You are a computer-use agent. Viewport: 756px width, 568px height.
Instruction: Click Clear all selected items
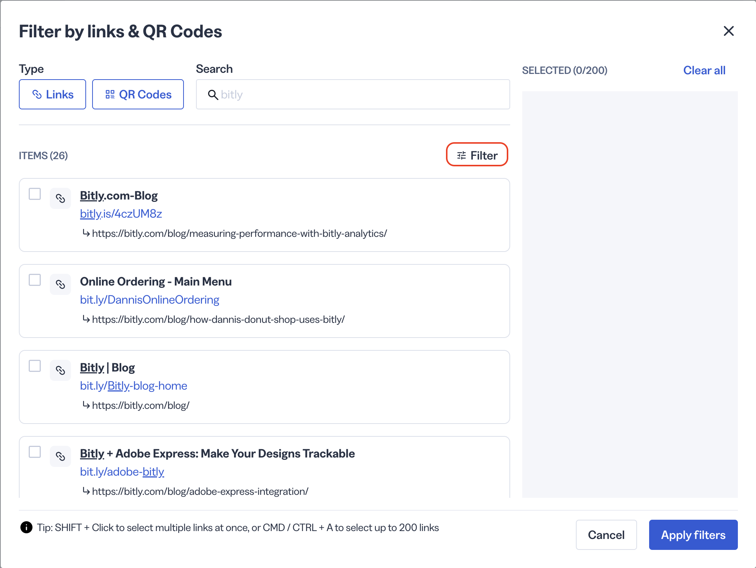coord(704,70)
